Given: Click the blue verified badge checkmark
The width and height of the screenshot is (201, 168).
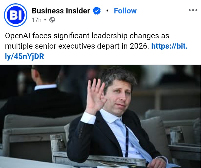Looking at the screenshot, I should [97, 11].
